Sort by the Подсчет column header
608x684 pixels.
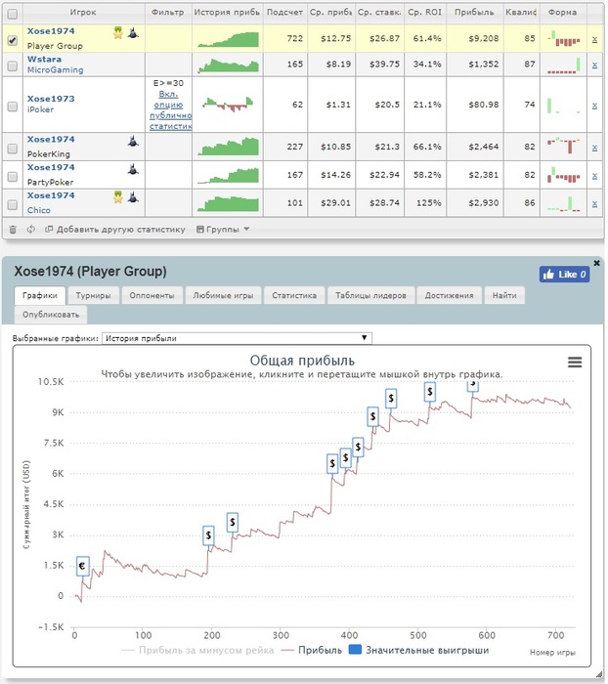click(x=284, y=12)
